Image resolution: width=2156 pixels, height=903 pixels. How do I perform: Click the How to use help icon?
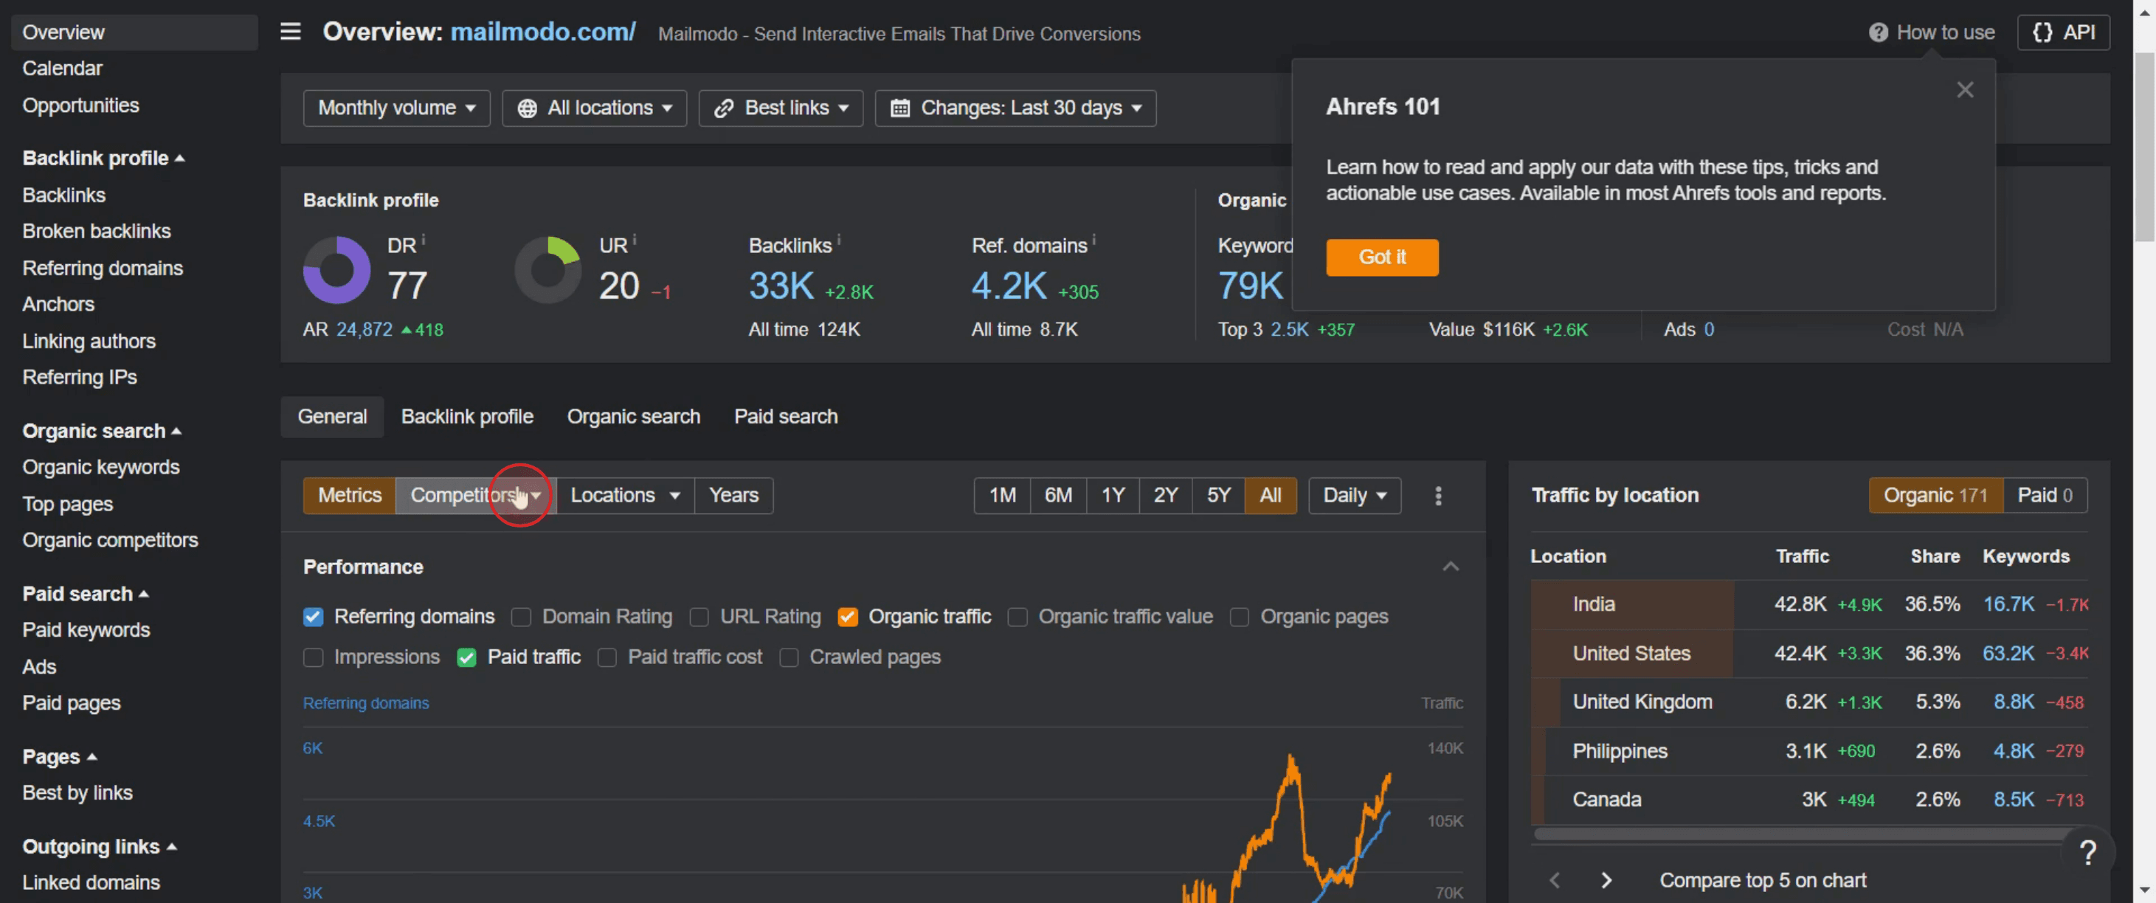click(x=1878, y=32)
